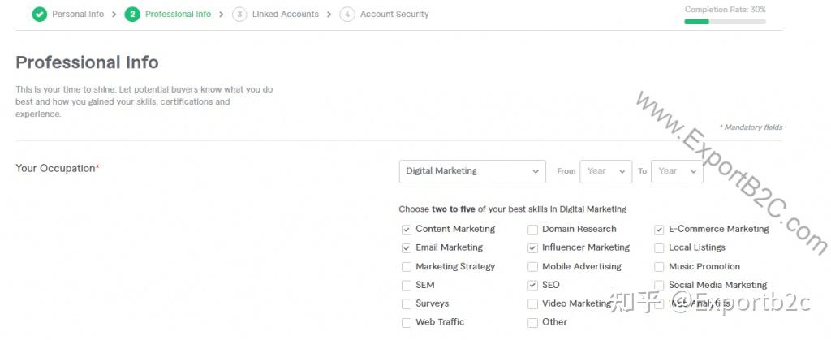The width and height of the screenshot is (831, 340).
Task: Tick the Other skill checkbox
Action: [x=533, y=323]
